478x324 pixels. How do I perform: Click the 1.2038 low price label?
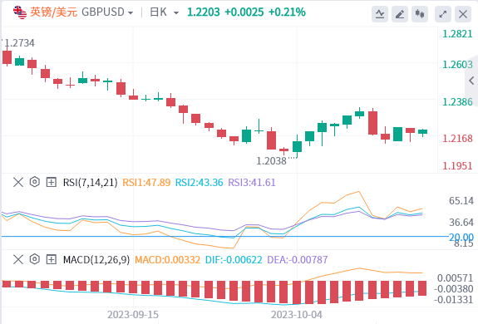pos(271,161)
